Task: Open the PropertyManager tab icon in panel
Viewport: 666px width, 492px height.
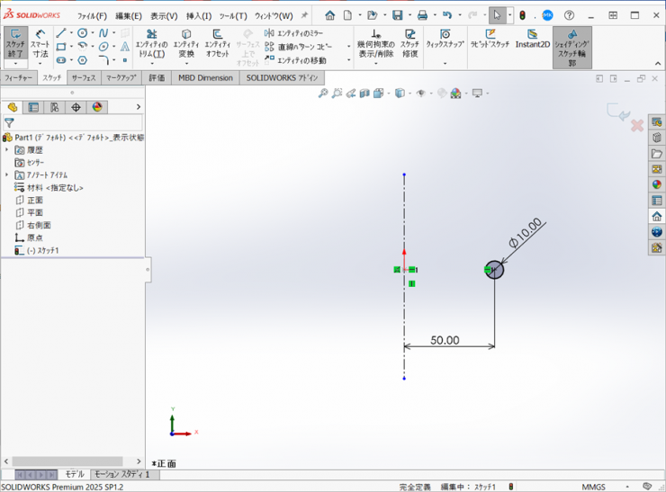Action: (33, 107)
